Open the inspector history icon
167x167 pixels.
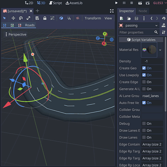(164, 18)
